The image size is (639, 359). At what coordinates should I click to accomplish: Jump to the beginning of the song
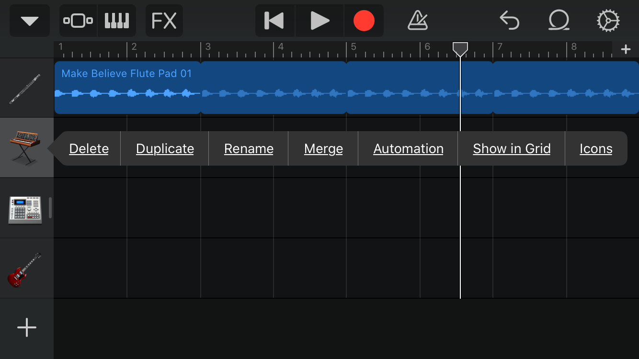[x=274, y=21]
